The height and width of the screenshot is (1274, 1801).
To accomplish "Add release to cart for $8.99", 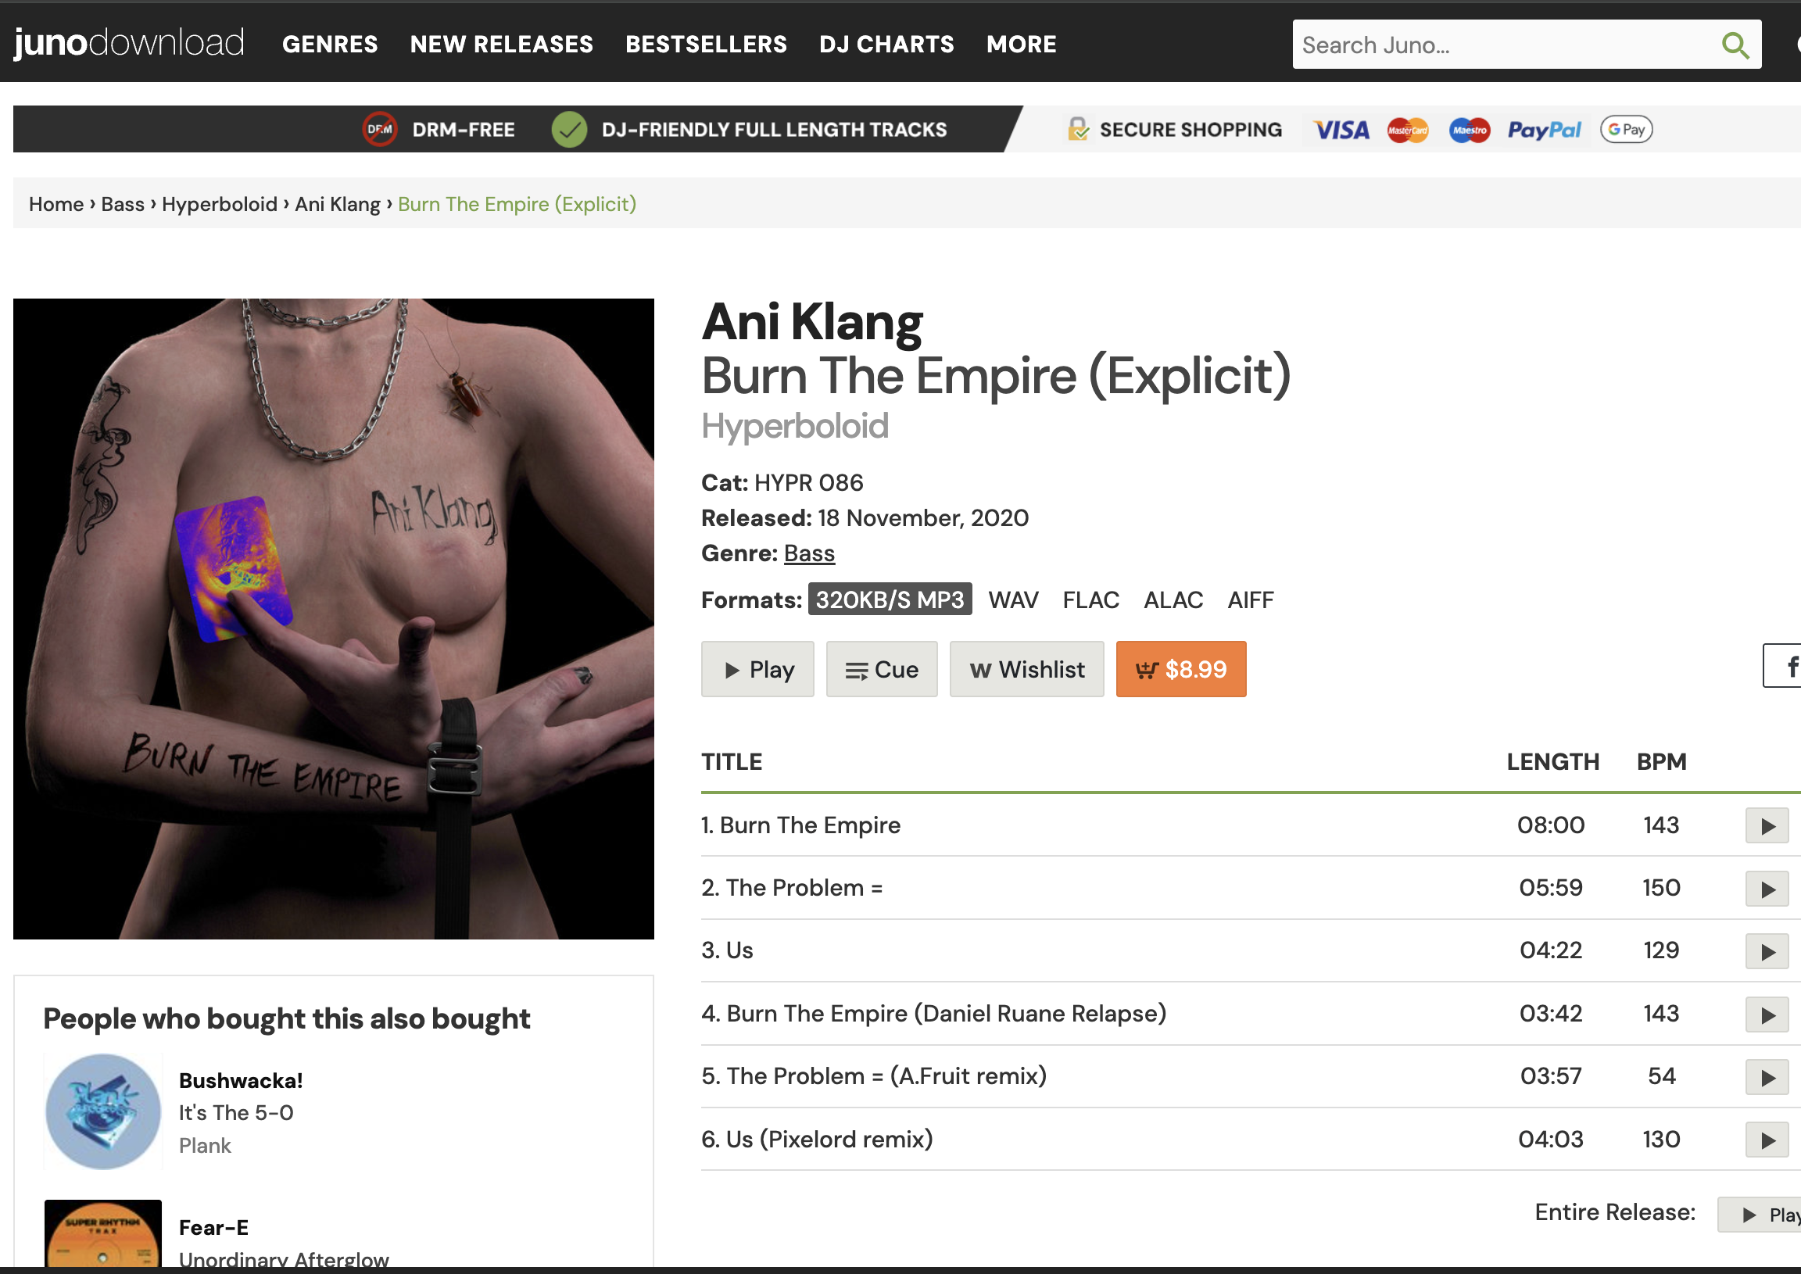I will coord(1180,669).
